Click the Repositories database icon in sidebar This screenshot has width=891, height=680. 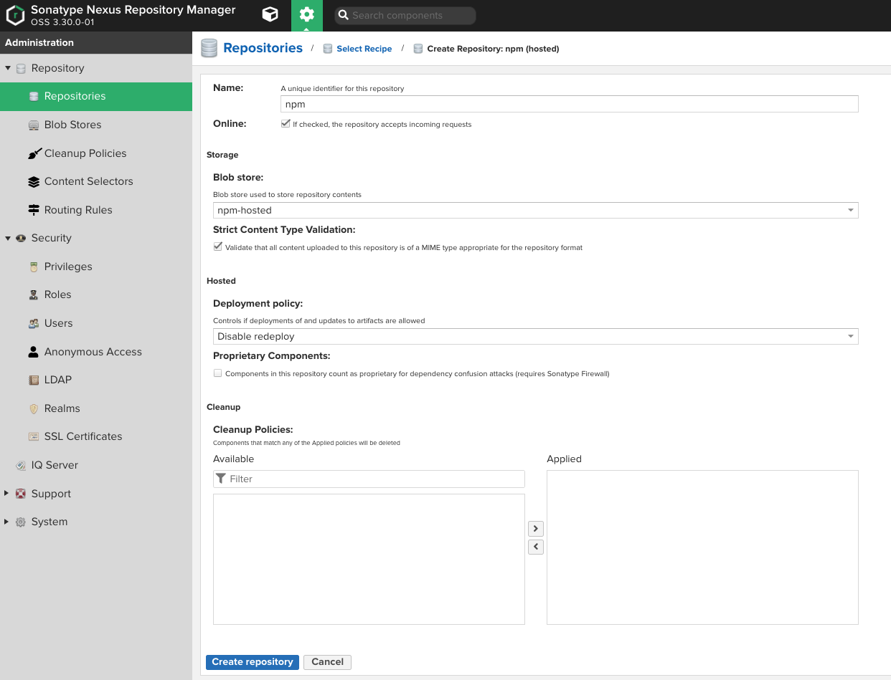coord(34,96)
